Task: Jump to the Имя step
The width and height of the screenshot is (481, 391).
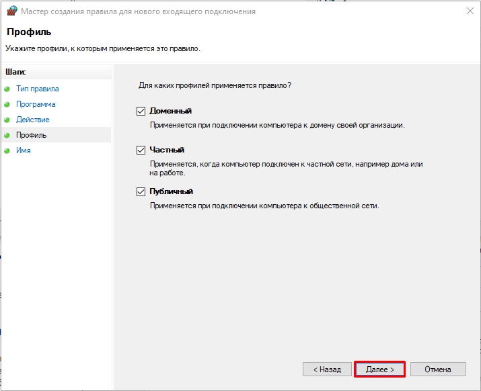Action: click(24, 150)
